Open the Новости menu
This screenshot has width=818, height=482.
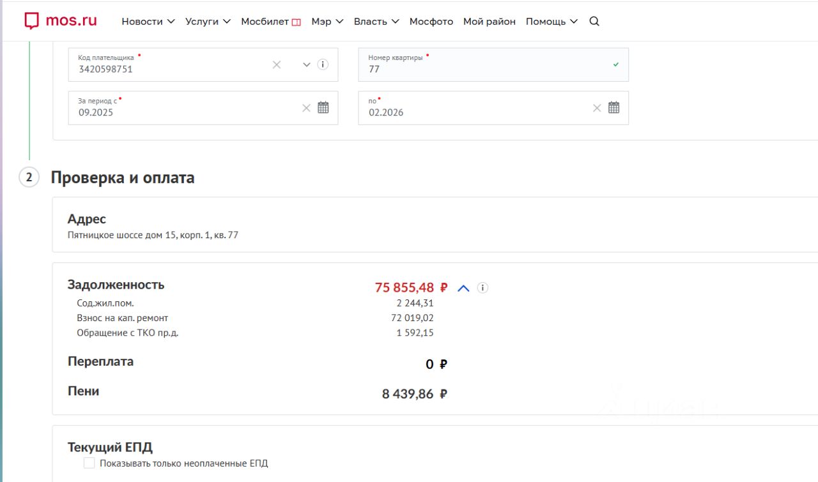[148, 21]
